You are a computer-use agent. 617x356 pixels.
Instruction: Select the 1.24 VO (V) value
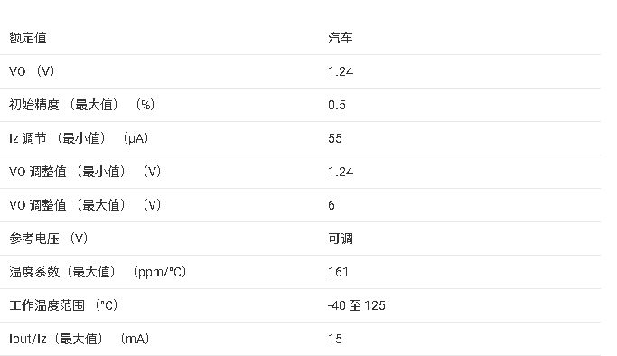point(341,71)
